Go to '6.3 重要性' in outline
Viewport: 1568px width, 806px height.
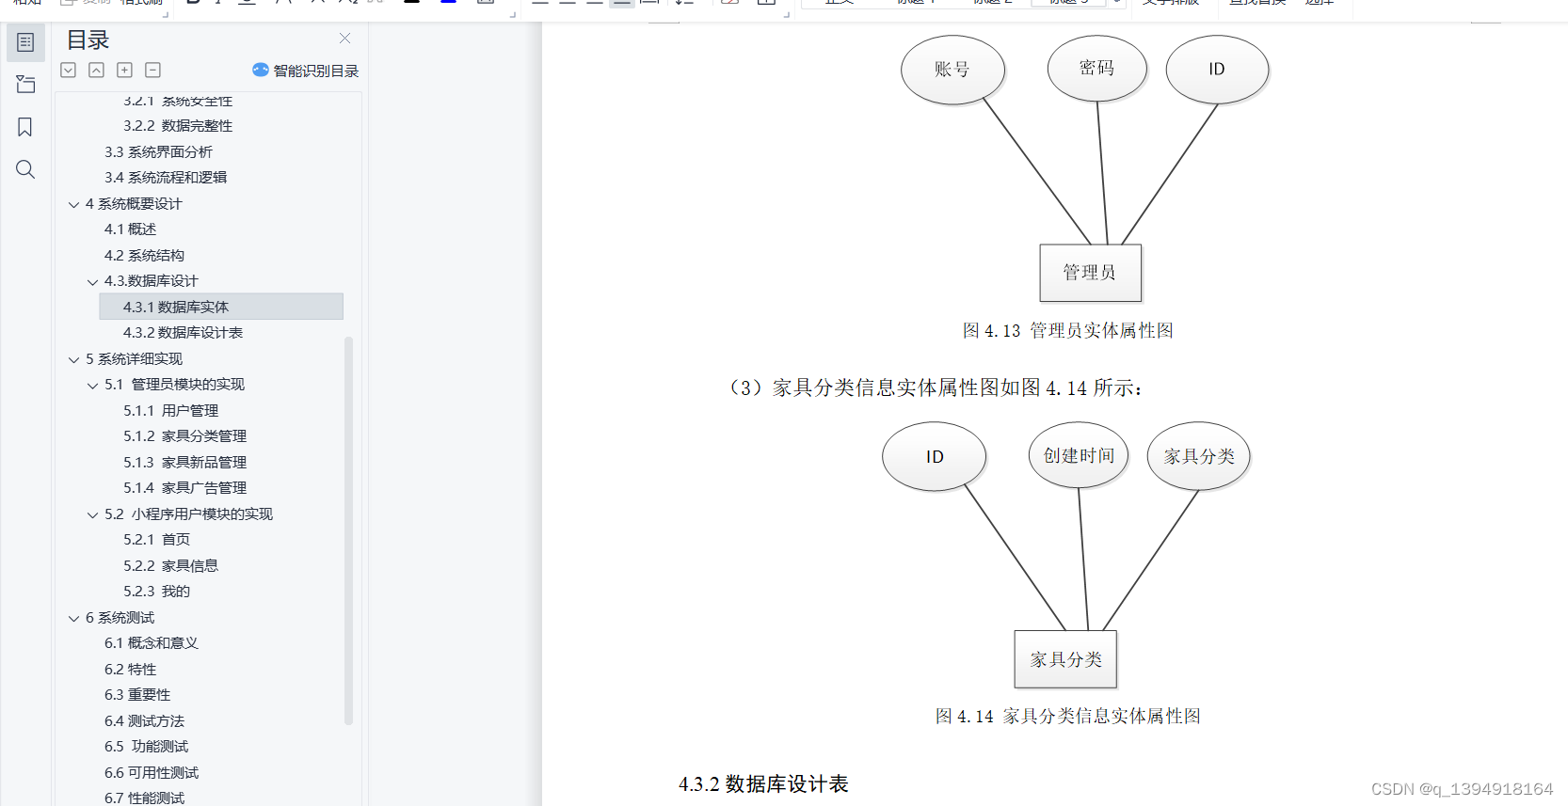click(x=137, y=695)
